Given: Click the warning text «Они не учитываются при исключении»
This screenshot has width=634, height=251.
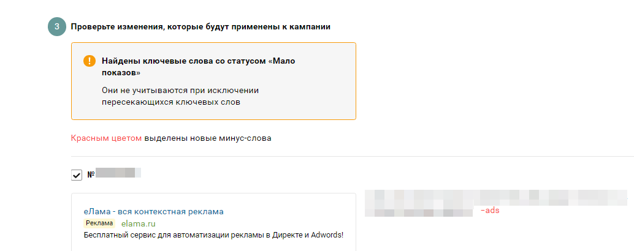Looking at the screenshot, I should click(180, 91).
